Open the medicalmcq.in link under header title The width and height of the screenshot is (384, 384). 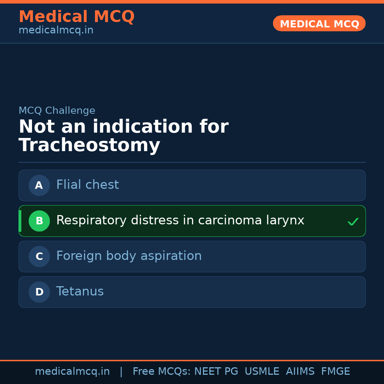click(x=56, y=30)
